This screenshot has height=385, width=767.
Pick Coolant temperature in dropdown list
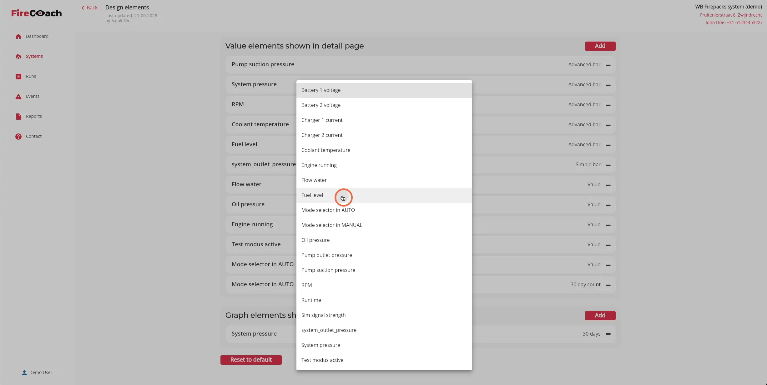(x=384, y=150)
